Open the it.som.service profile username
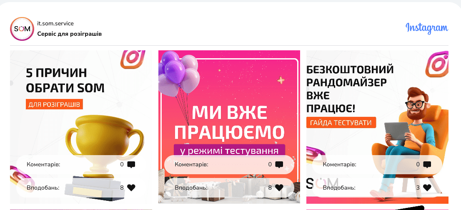 click(x=55, y=23)
